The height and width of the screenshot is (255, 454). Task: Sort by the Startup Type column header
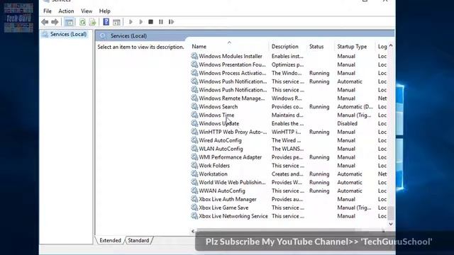(x=352, y=47)
